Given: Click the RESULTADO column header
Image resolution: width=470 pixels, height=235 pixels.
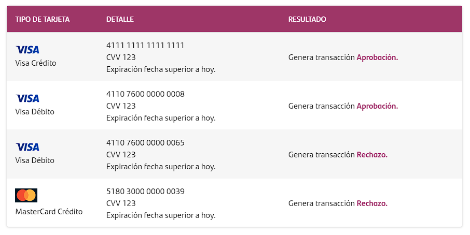Looking at the screenshot, I should coord(307,20).
